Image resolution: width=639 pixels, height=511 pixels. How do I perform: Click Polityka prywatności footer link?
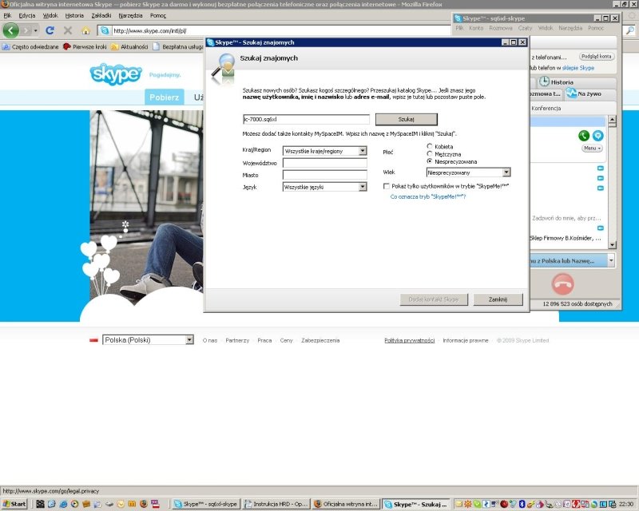[410, 340]
